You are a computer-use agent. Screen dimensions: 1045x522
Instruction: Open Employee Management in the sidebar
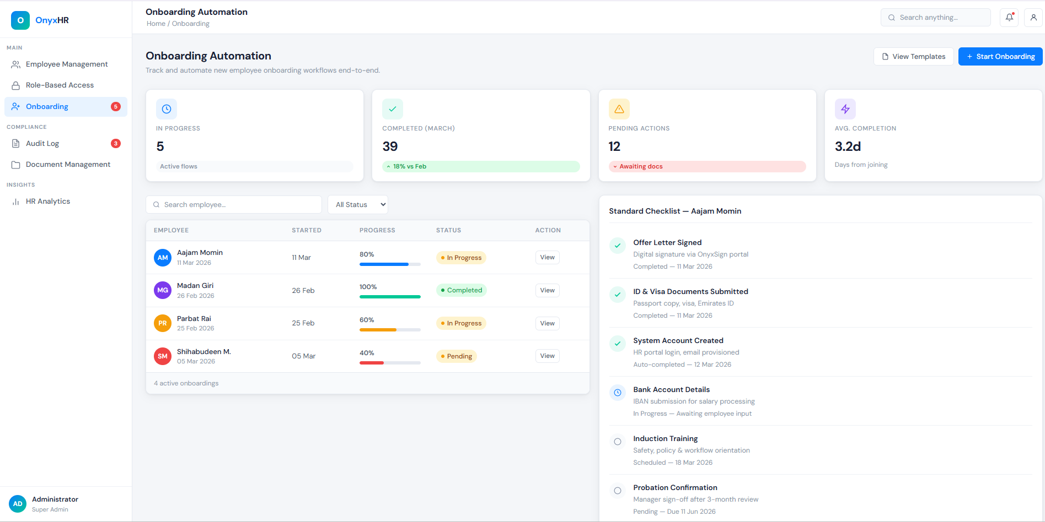(x=67, y=64)
